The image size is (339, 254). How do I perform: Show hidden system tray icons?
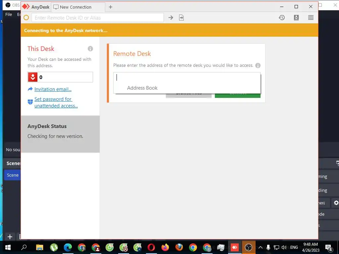pos(261,247)
